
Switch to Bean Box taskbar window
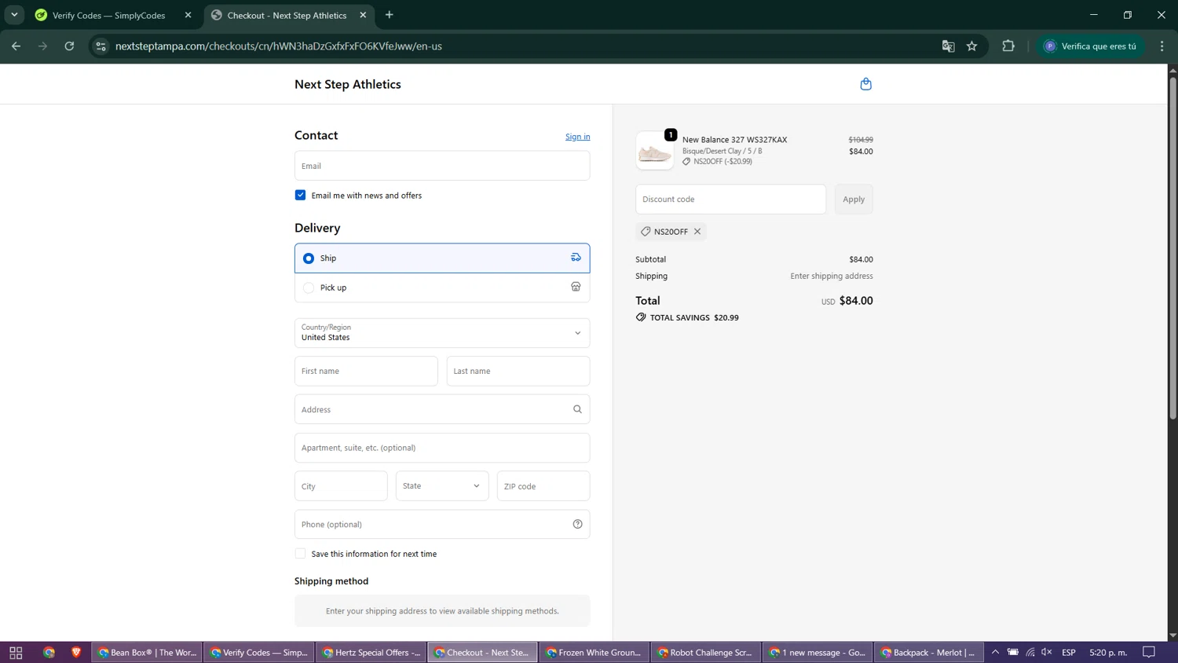(x=147, y=653)
